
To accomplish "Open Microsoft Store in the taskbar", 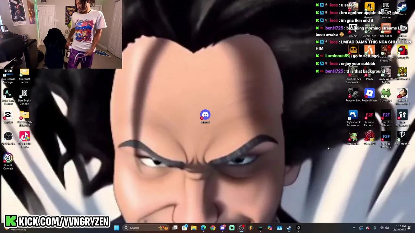I will click(184, 228).
